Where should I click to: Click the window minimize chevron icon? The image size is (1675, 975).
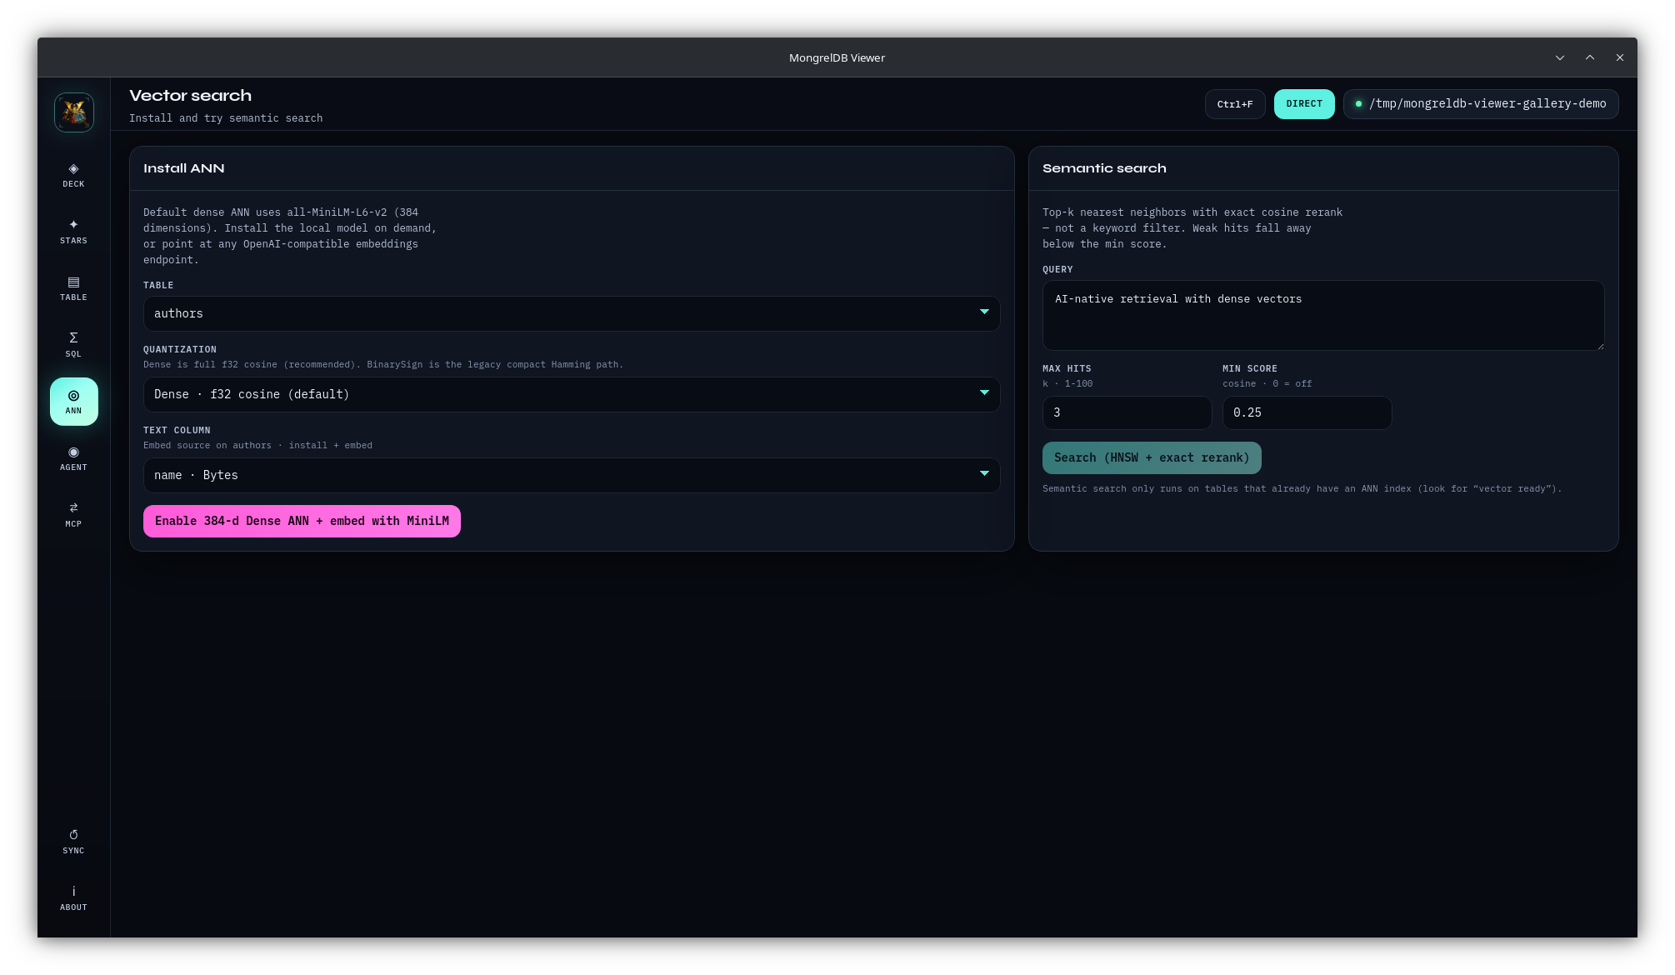click(1560, 57)
